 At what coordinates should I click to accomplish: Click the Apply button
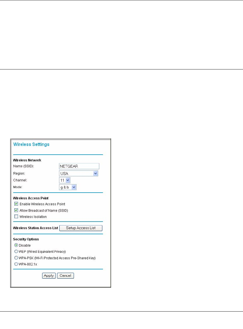click(49, 276)
